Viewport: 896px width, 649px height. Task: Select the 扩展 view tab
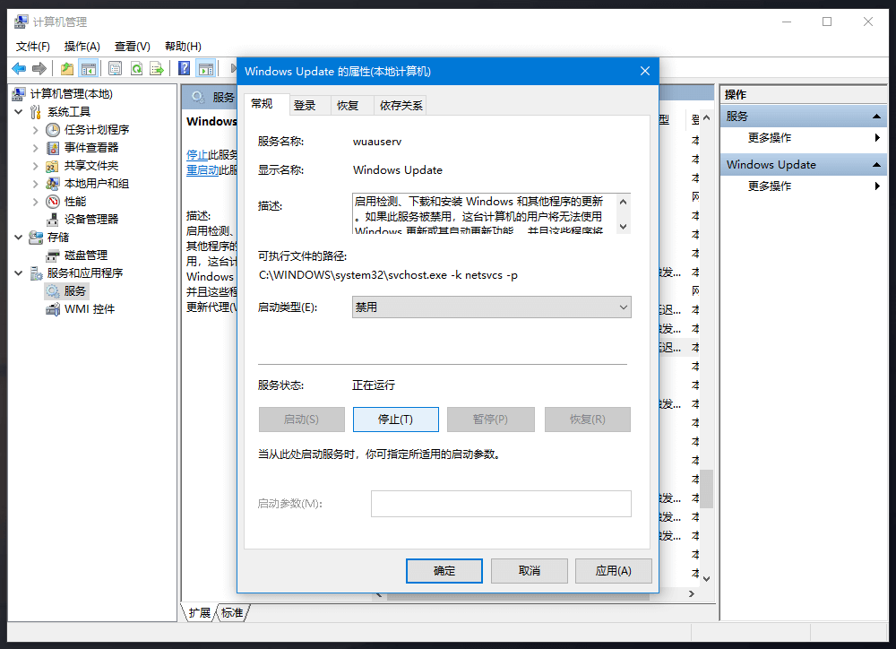pos(200,613)
